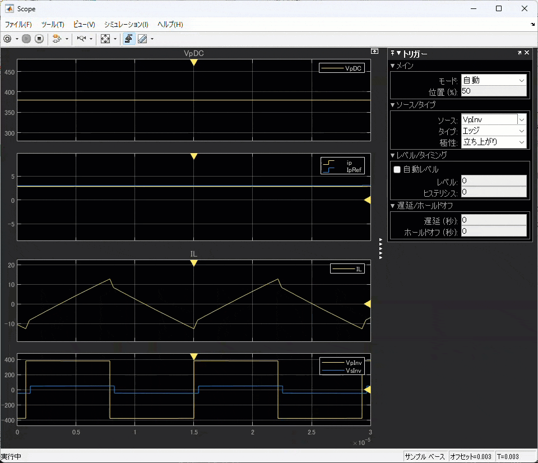
Task: Open the シミュレーション(I) menu
Action: coord(126,24)
